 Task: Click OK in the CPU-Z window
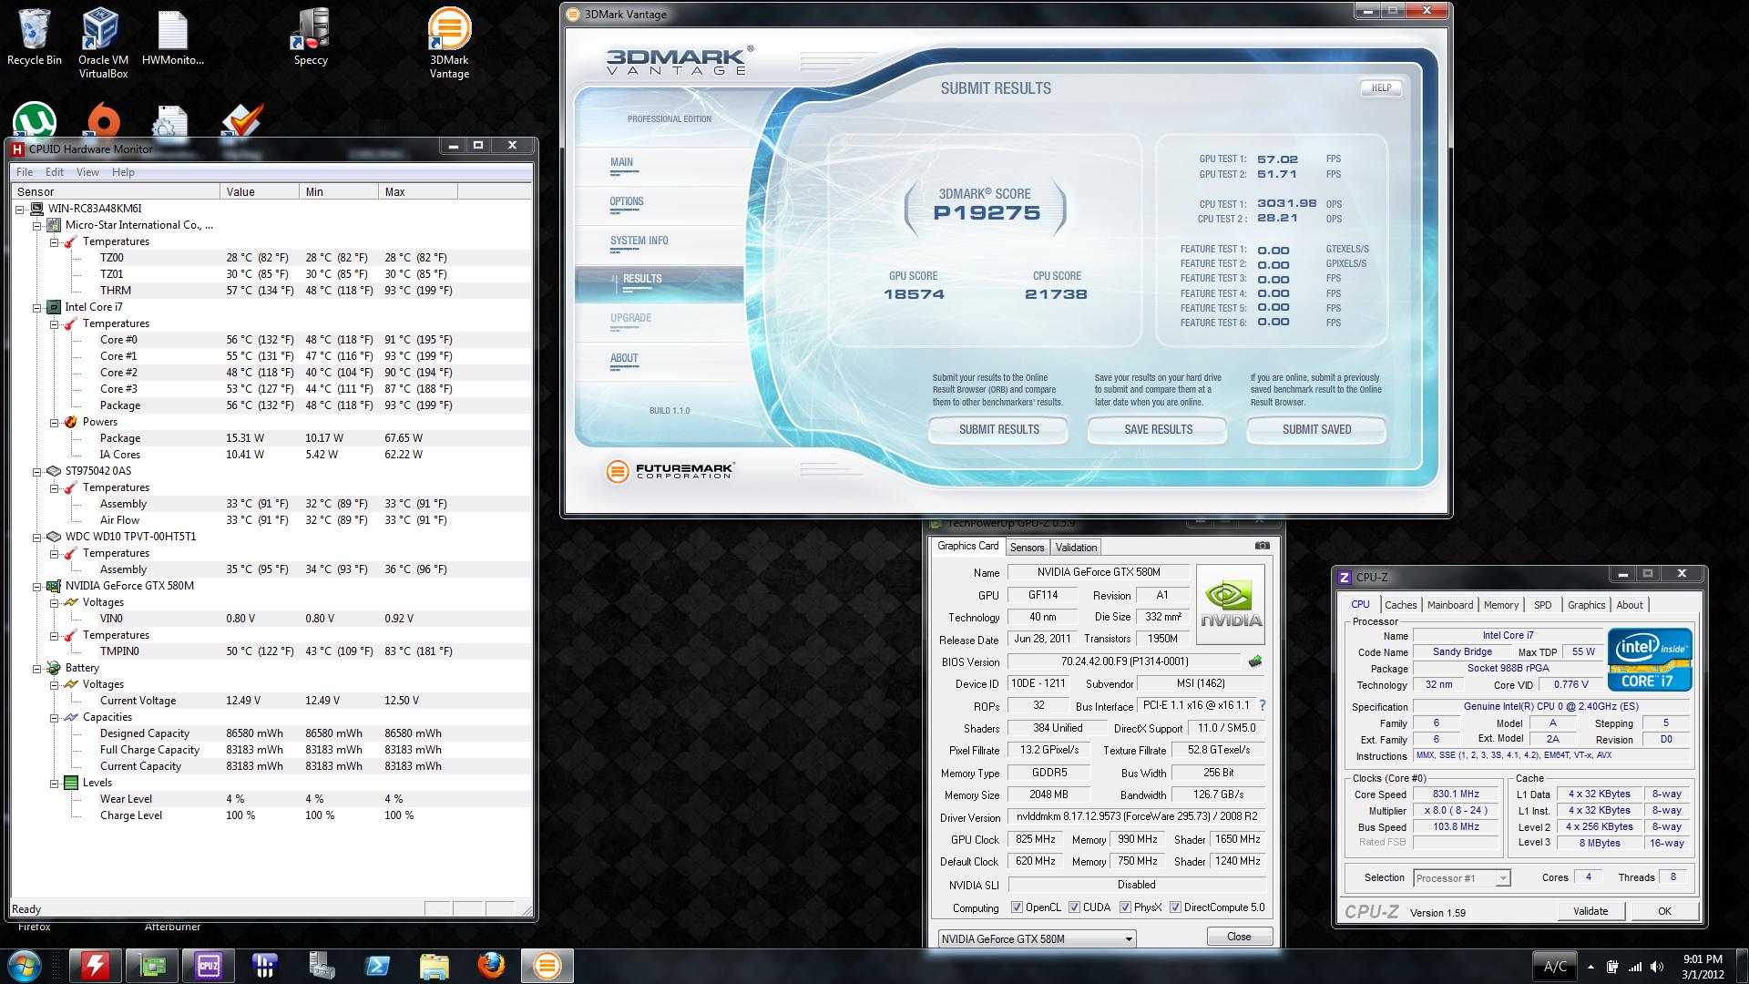point(1664,911)
